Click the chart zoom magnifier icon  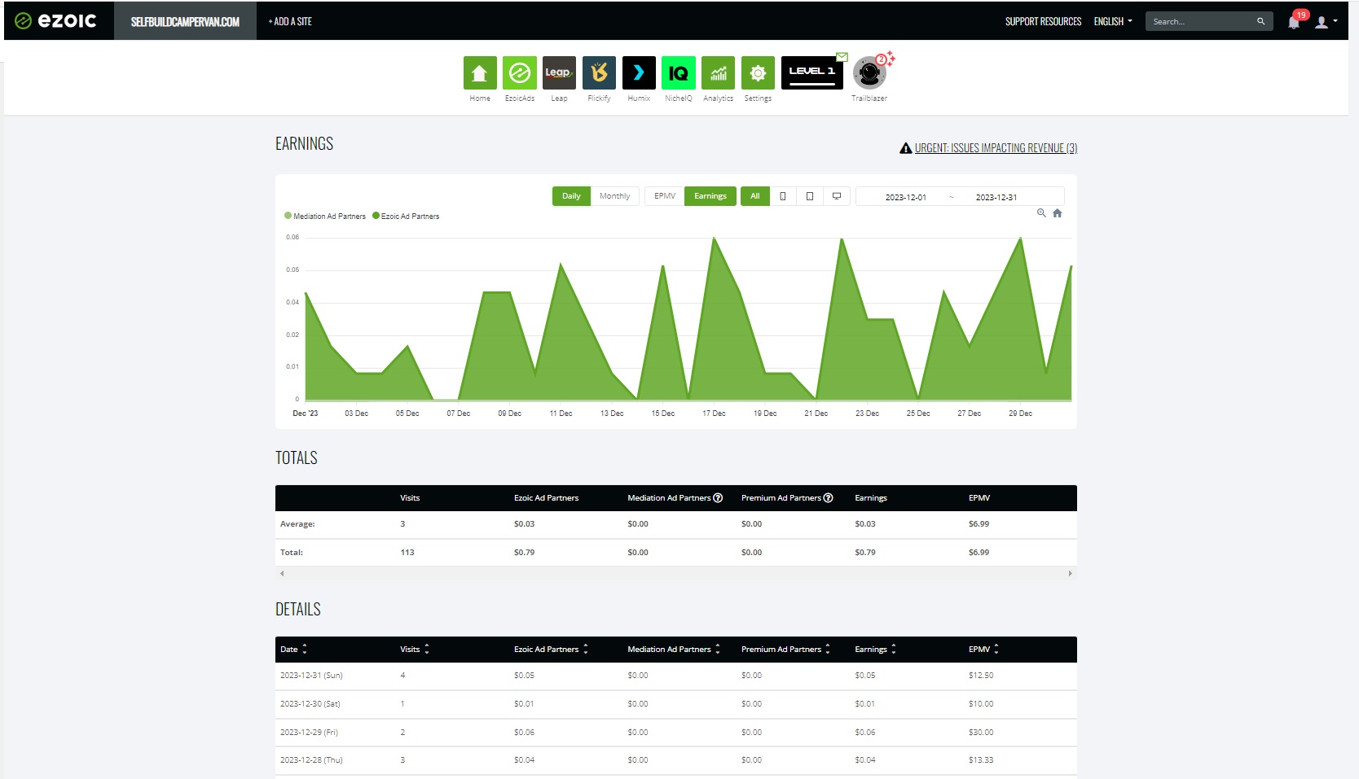click(1041, 213)
